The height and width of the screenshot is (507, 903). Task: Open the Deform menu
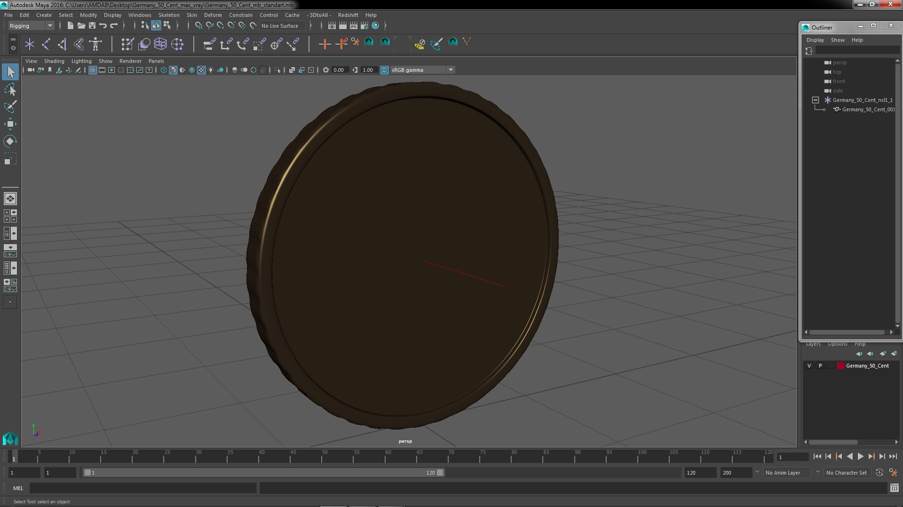click(x=213, y=15)
